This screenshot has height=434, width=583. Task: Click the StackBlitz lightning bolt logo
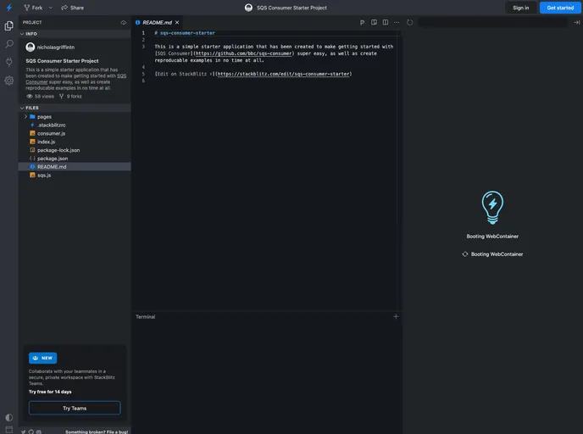(9, 8)
